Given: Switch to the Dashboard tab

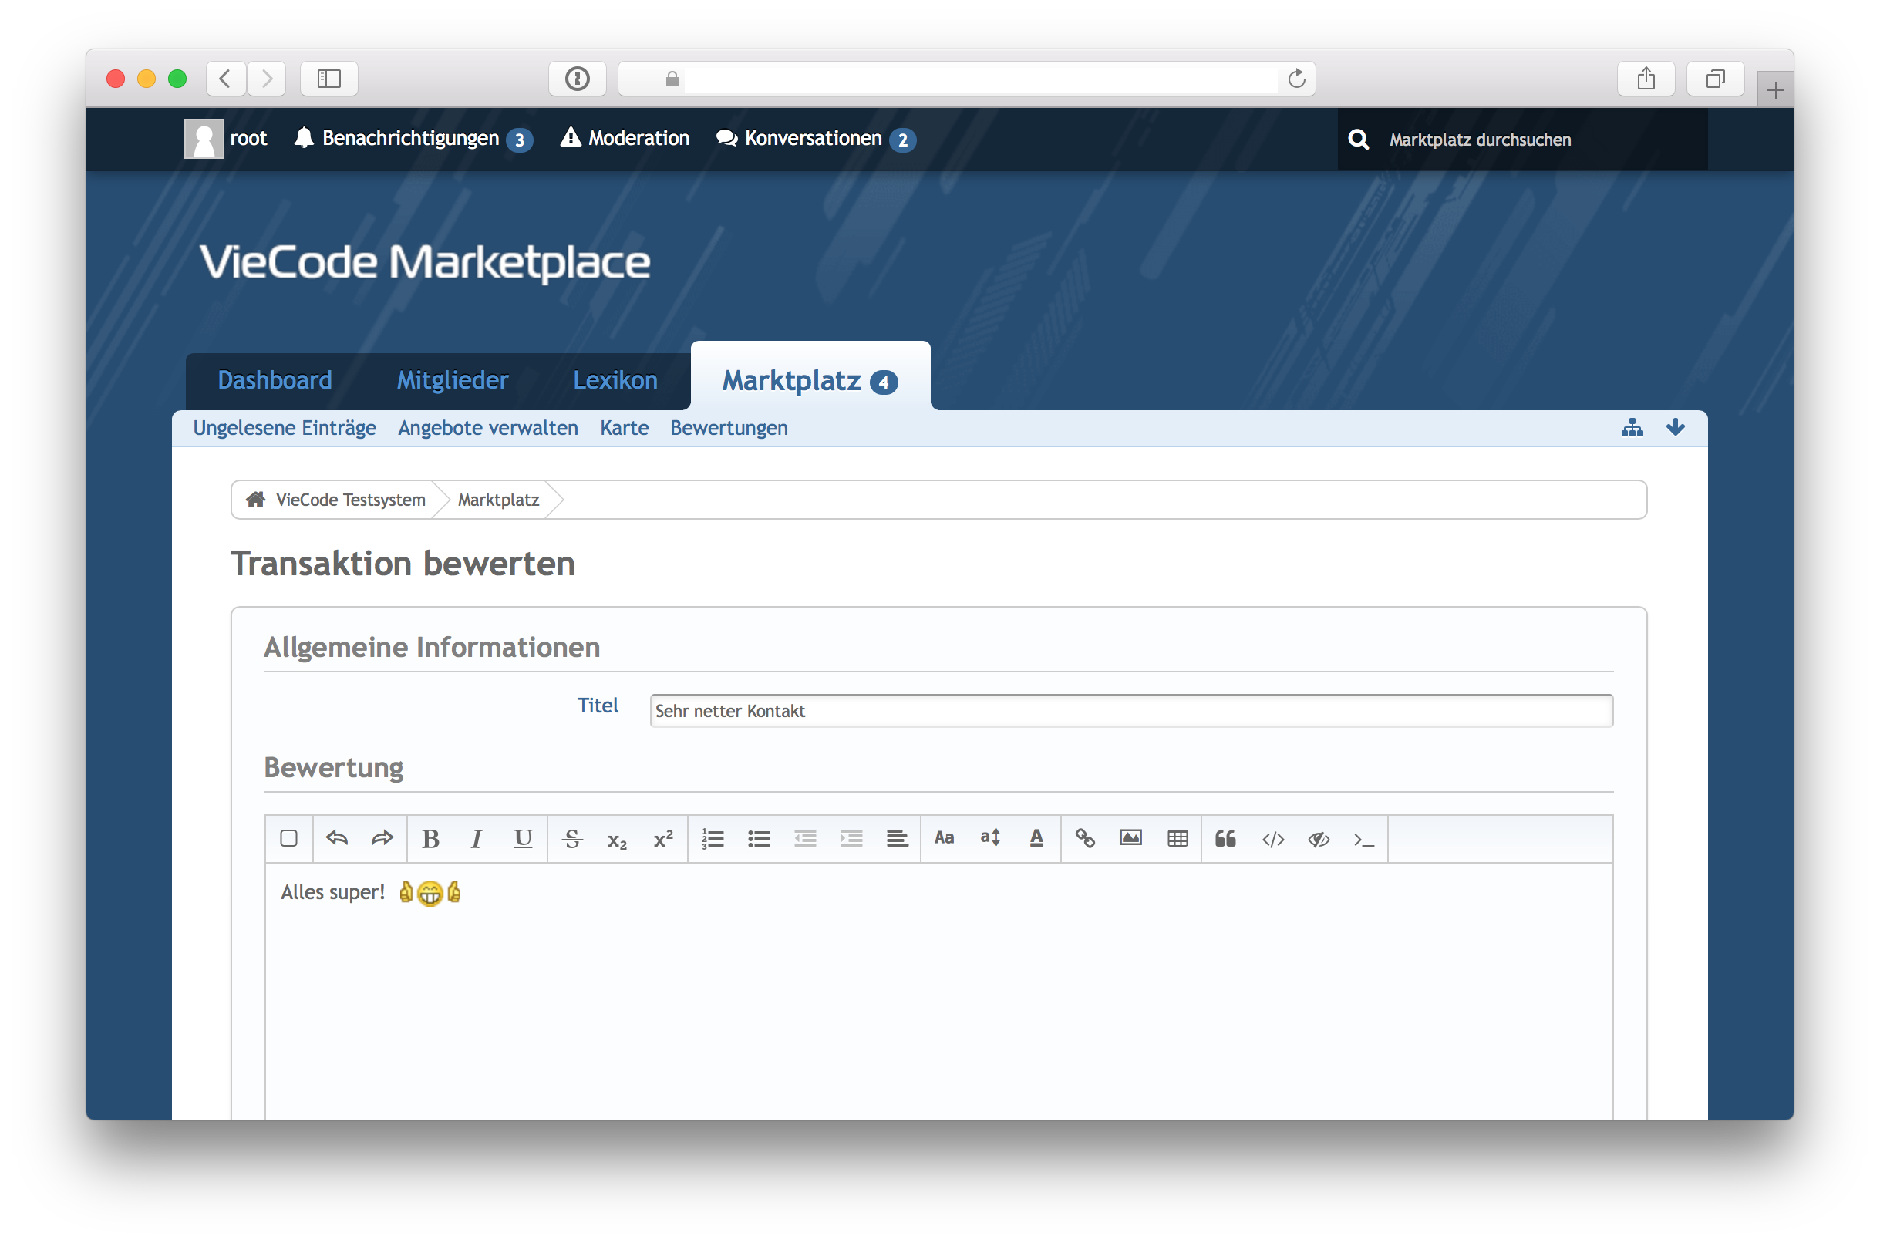Looking at the screenshot, I should (x=275, y=380).
